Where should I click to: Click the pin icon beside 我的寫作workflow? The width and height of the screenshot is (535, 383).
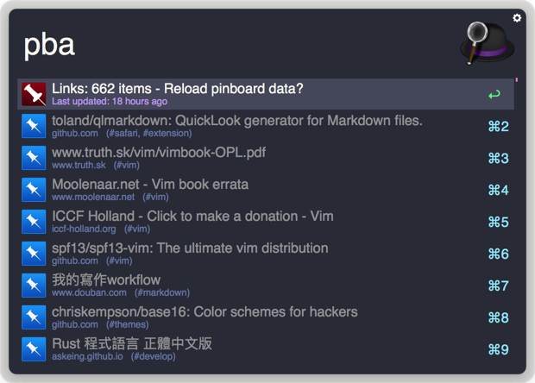34,286
